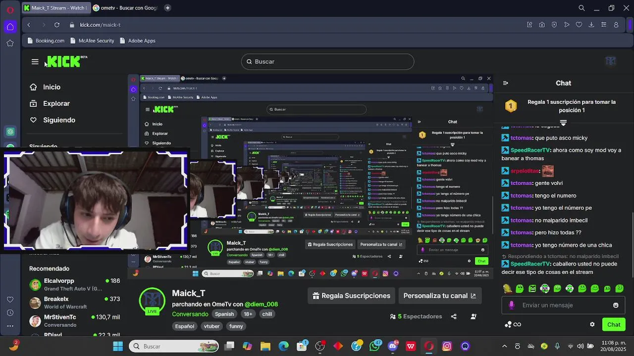Open recommended channel Breakelx
Viewport: 634px width, 356px height.
tap(74, 303)
